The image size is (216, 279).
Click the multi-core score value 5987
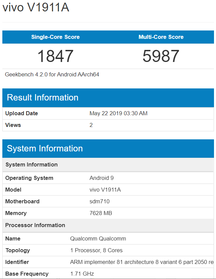pos(161,56)
